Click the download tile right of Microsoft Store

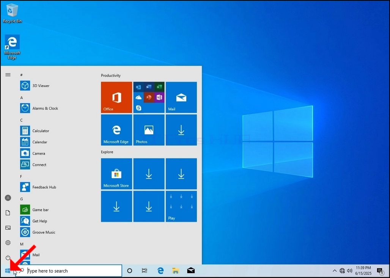(149, 174)
